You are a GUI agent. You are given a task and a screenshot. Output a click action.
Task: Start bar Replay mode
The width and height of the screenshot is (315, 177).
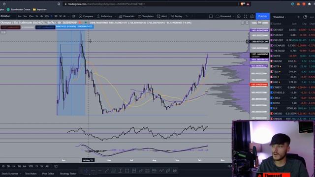pyautogui.click(x=176, y=16)
